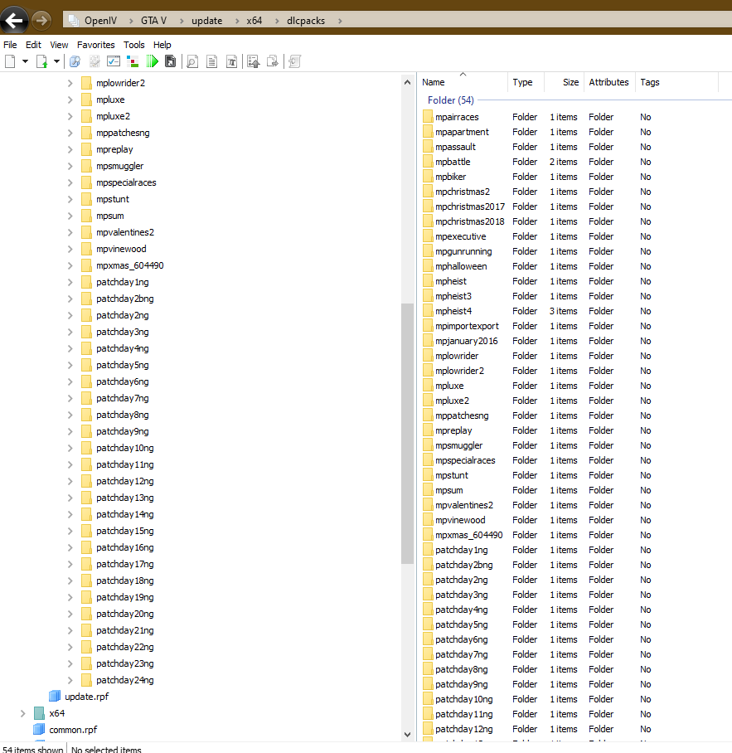This screenshot has height=753, width=732.
Task: Click the dlcpacks breadcrumb segment
Action: 306,21
